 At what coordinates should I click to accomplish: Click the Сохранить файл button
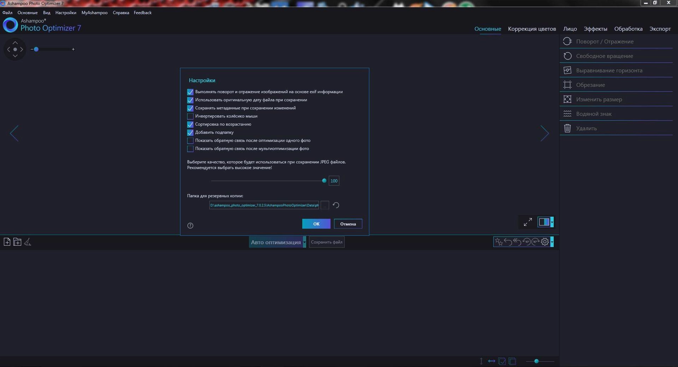coord(327,242)
